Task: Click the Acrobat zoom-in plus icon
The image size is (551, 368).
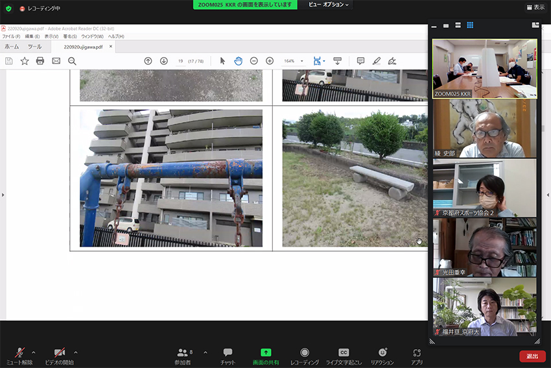Action: click(270, 61)
